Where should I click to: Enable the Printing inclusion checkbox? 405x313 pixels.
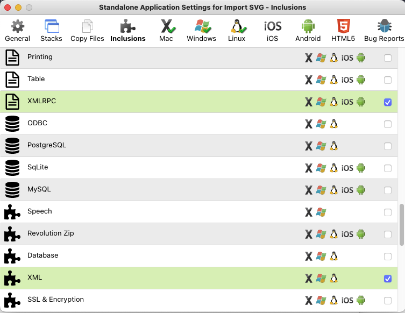click(x=388, y=58)
